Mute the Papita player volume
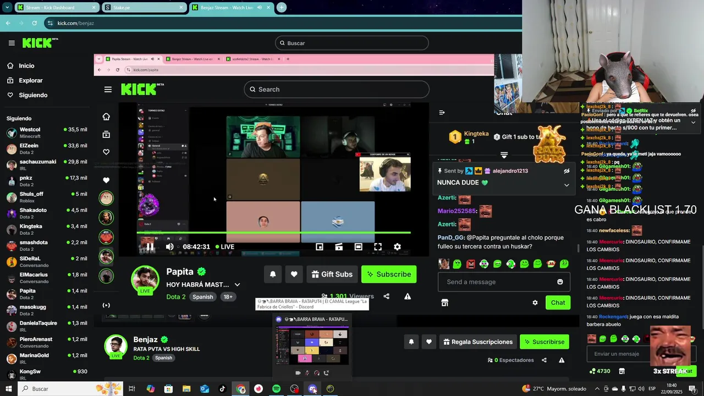 click(x=170, y=247)
